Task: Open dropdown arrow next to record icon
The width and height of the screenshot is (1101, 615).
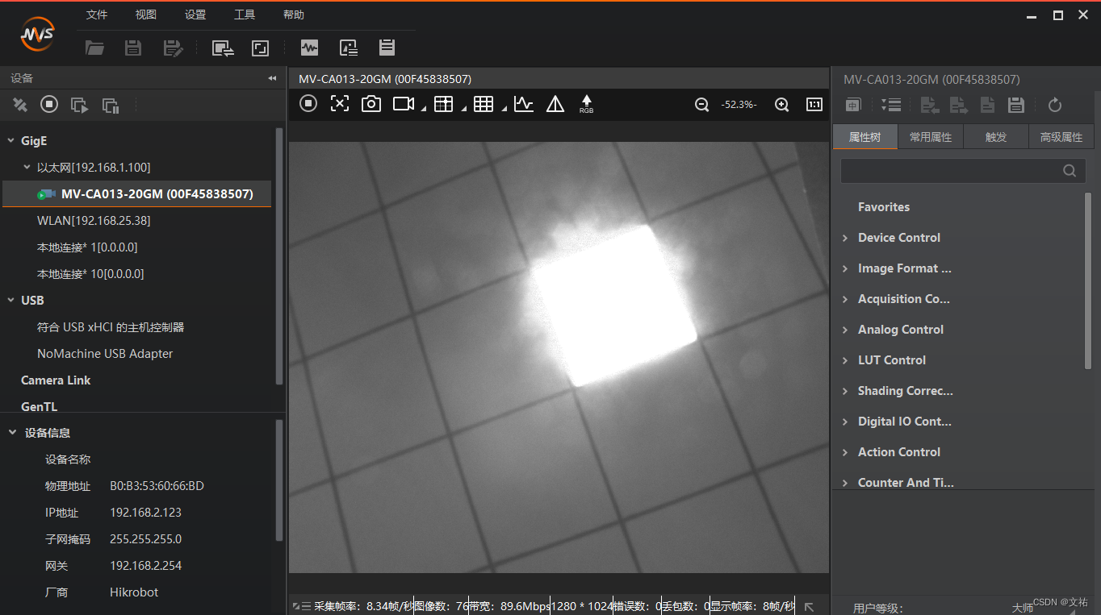Action: click(x=424, y=109)
